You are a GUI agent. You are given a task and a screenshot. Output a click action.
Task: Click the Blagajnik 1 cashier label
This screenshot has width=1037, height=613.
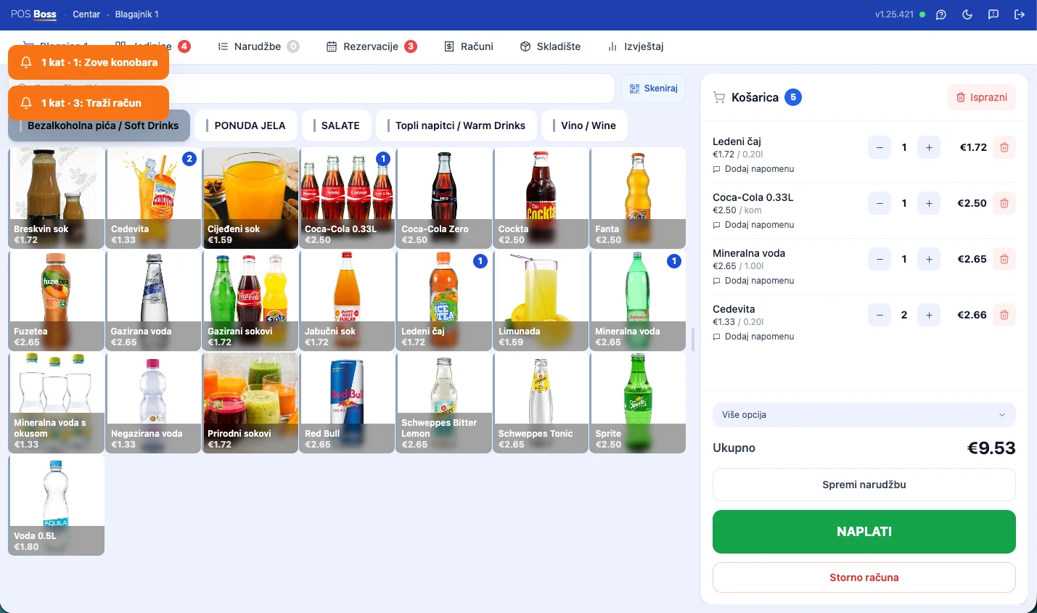pos(136,15)
